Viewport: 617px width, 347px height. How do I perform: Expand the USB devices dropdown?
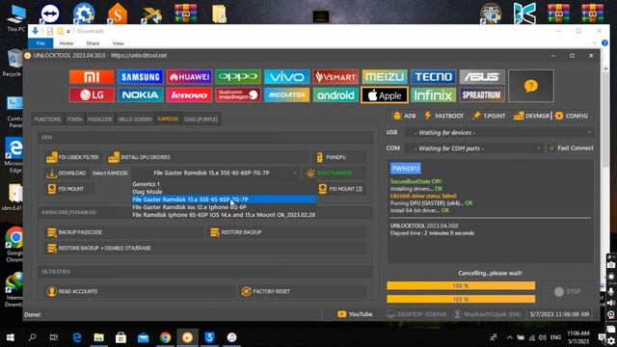(x=499, y=133)
